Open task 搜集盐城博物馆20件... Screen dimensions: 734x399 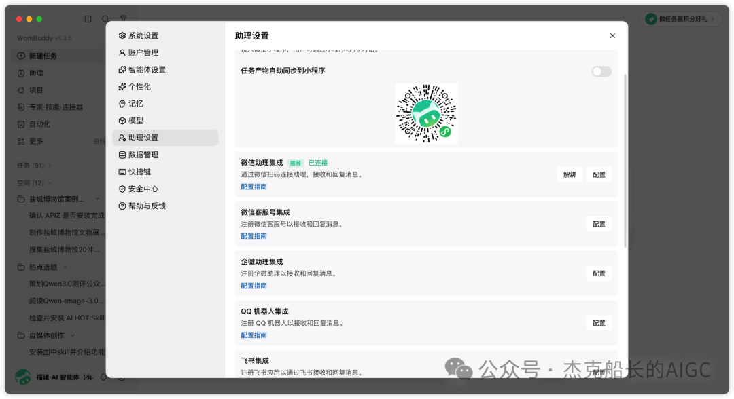(x=64, y=250)
